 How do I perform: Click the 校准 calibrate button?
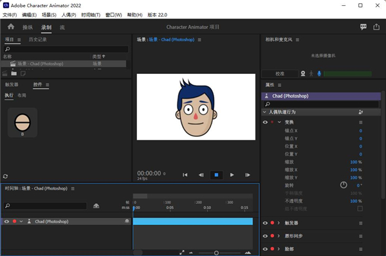pos(280,73)
